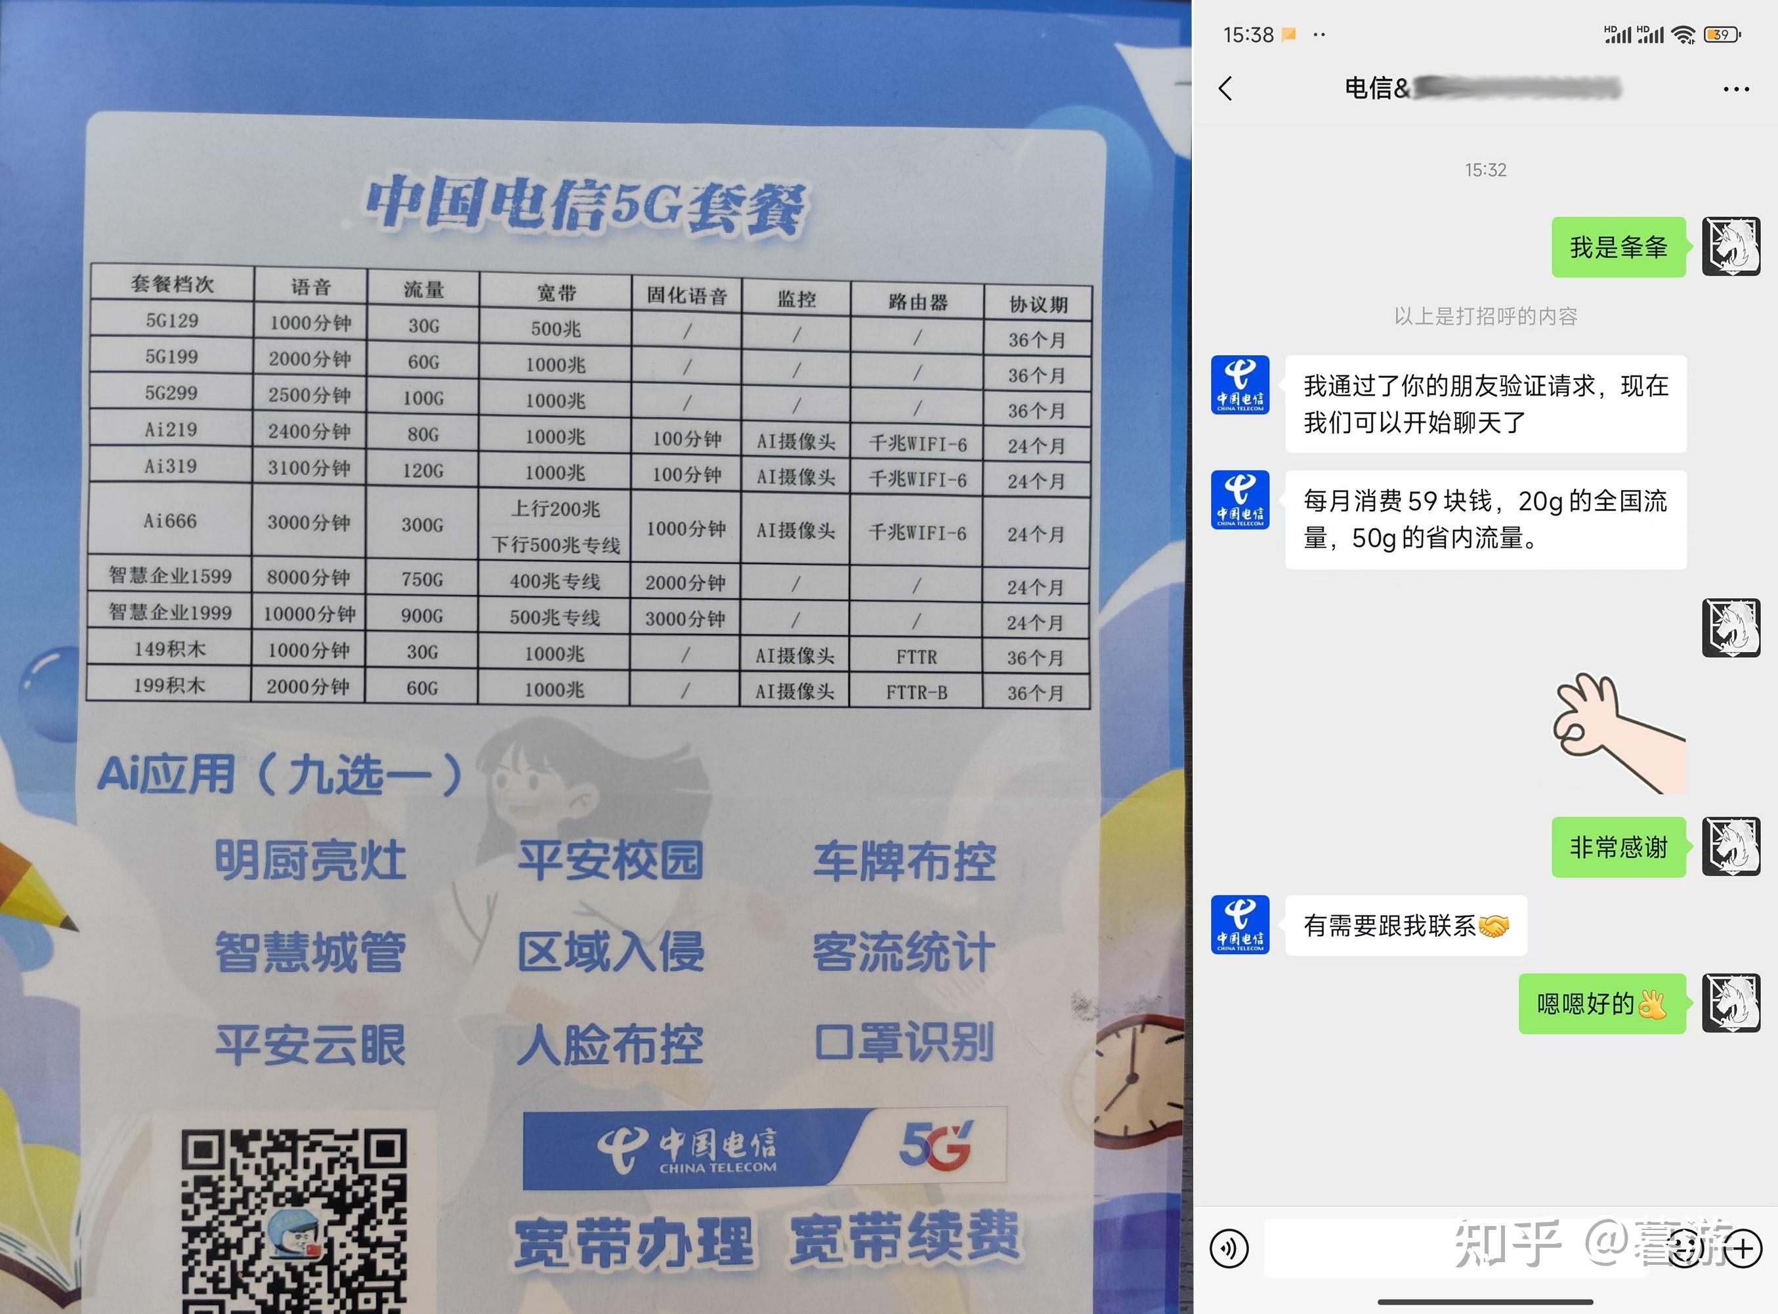Screen dimensions: 1778x1314
Task: Tap the China Telecom avatar beside 59 块钱 message
Action: (1240, 499)
